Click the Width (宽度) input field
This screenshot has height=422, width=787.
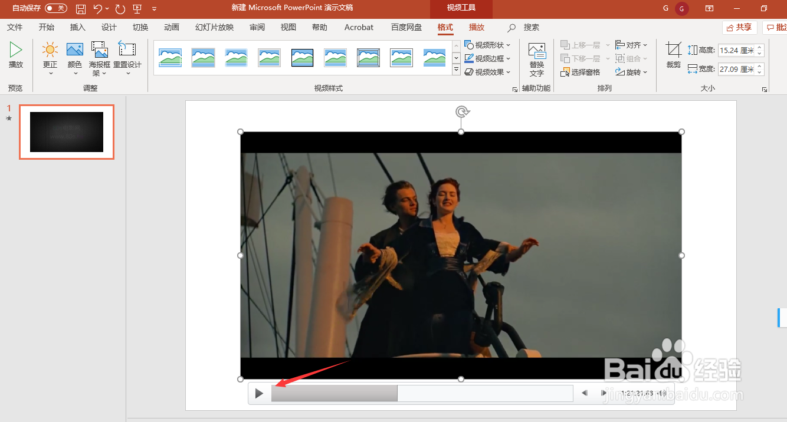tap(736, 69)
